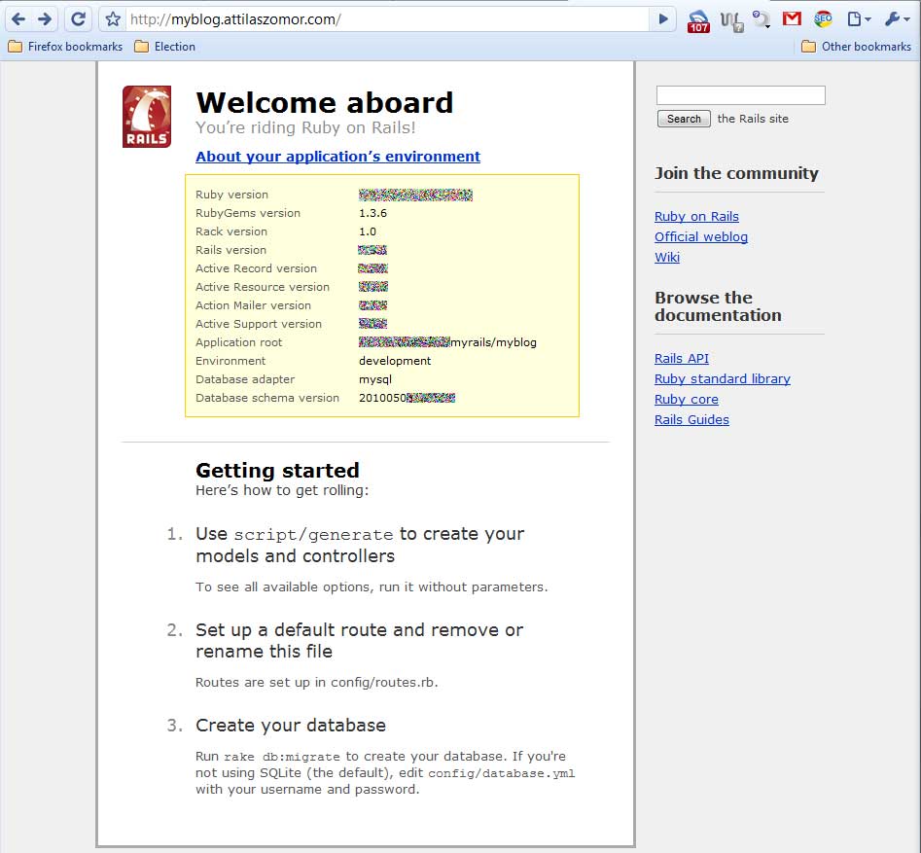Open the Other bookmarks folder

click(x=857, y=47)
